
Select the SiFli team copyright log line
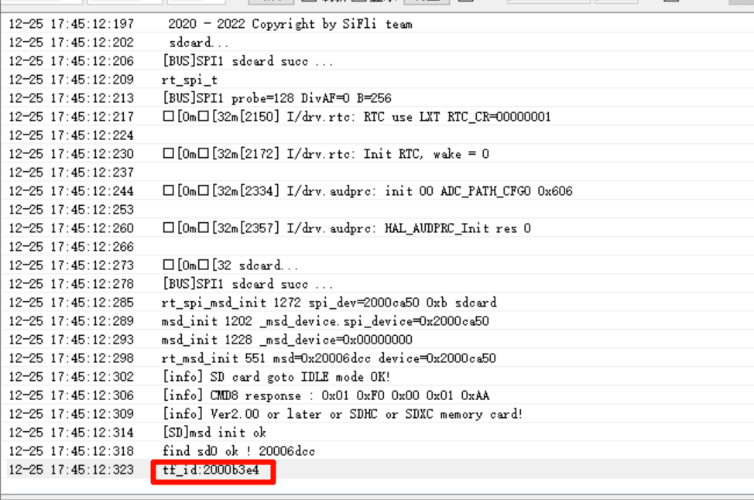point(290,24)
